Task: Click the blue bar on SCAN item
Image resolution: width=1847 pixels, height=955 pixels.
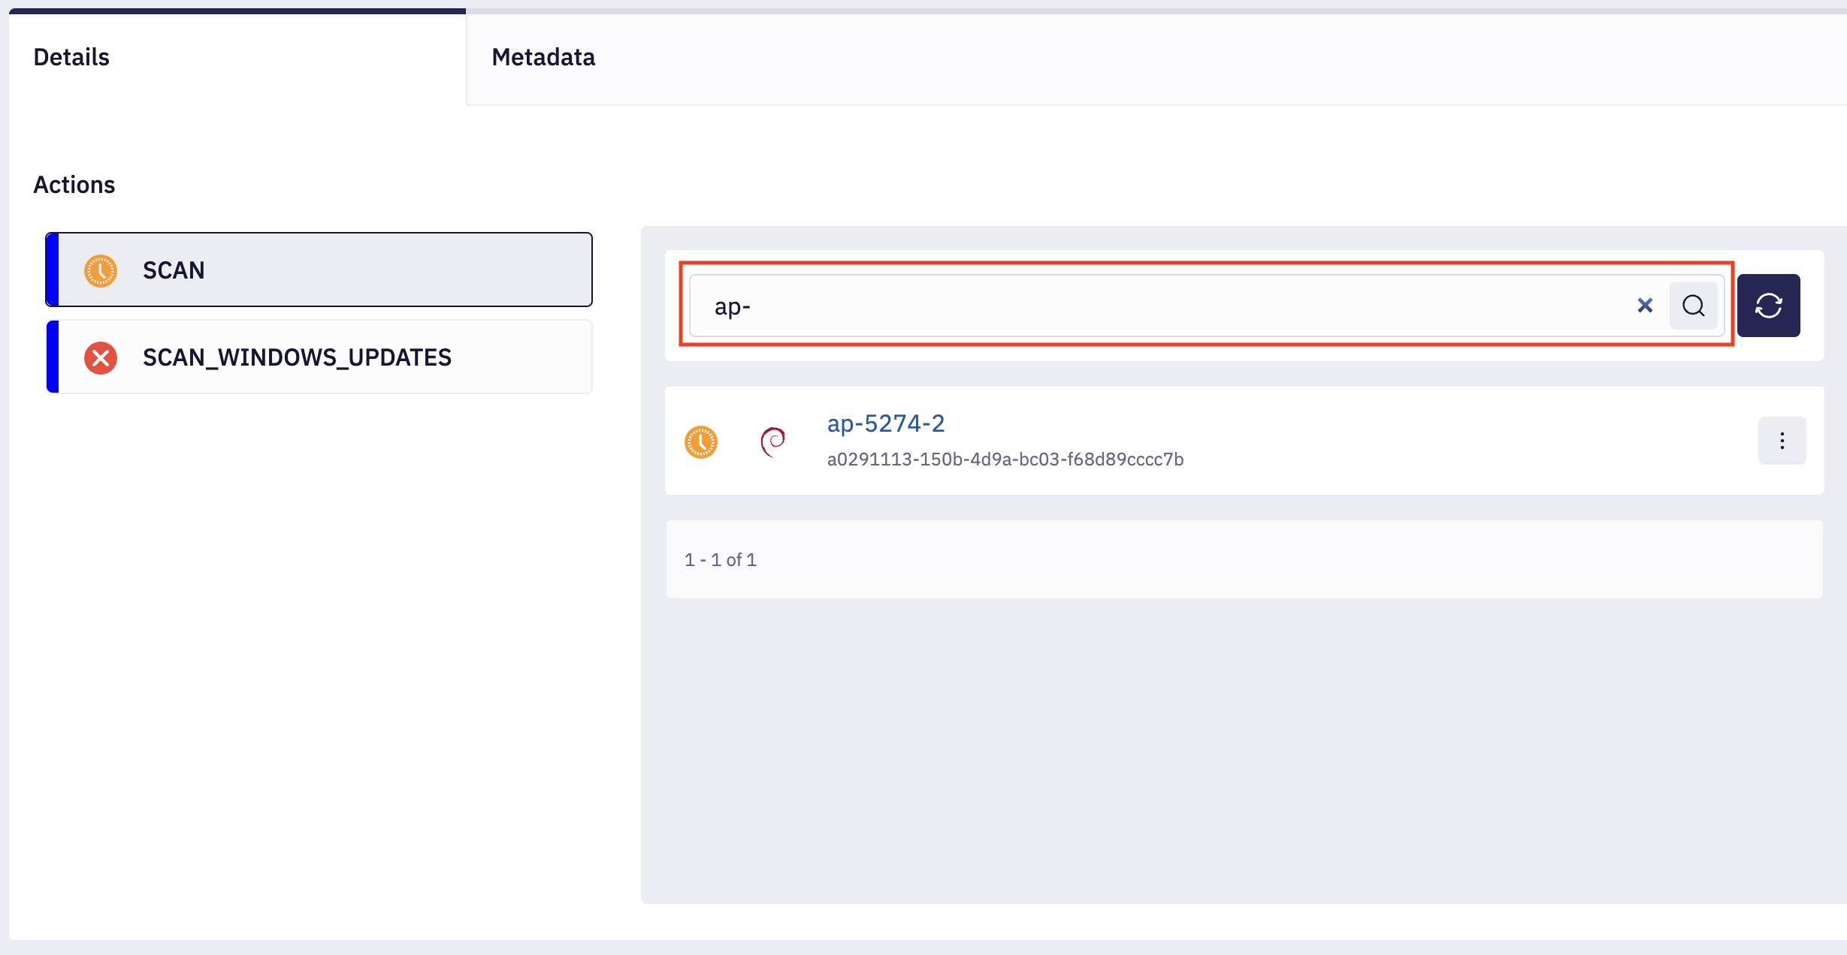Action: (53, 270)
